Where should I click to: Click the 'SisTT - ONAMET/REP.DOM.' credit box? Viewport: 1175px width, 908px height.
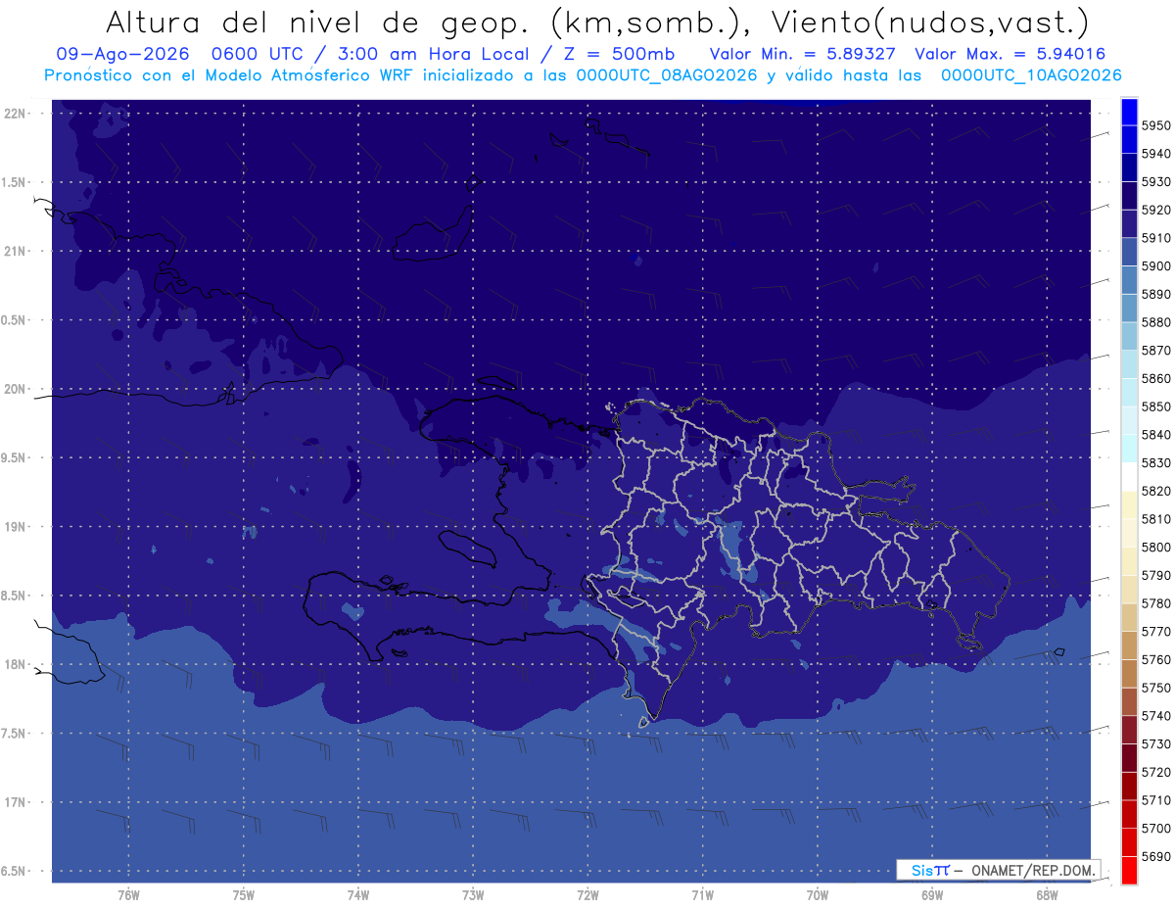tap(999, 870)
